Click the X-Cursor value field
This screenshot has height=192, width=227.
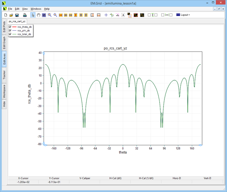point(23,182)
